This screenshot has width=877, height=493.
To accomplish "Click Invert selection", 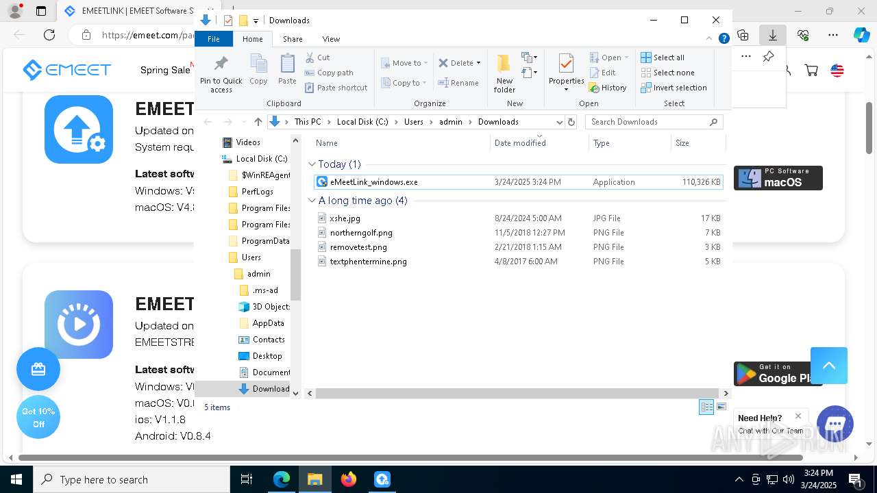I will click(x=674, y=88).
